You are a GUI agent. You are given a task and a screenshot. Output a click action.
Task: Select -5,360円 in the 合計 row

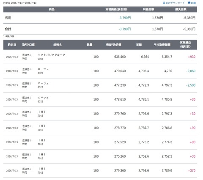click(x=189, y=29)
